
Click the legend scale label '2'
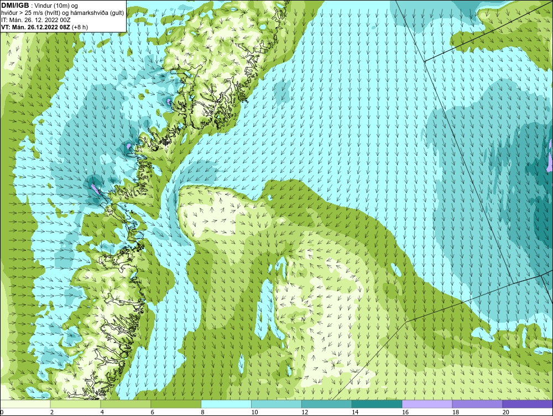[x=52, y=412]
